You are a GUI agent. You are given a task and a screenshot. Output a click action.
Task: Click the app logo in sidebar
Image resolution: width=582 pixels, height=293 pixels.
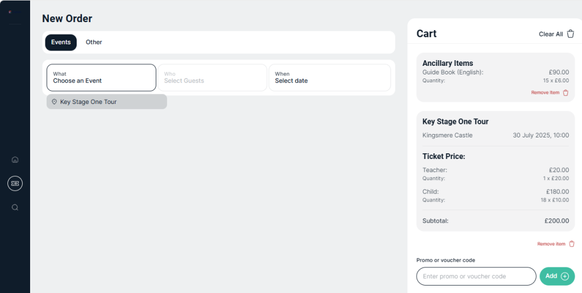[10, 12]
